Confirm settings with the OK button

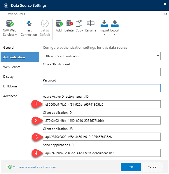click(131, 167)
